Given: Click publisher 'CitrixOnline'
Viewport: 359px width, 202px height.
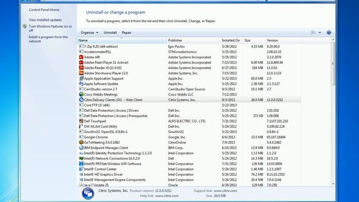Looking at the screenshot, I should [x=177, y=142].
